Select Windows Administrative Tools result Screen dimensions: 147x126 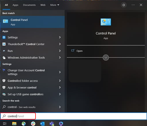click(32, 58)
